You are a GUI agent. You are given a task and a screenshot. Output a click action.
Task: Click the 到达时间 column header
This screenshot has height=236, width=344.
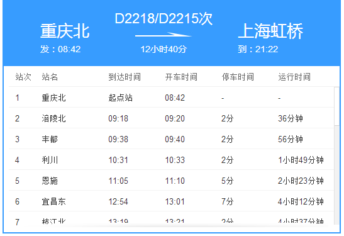pyautogui.click(x=125, y=77)
